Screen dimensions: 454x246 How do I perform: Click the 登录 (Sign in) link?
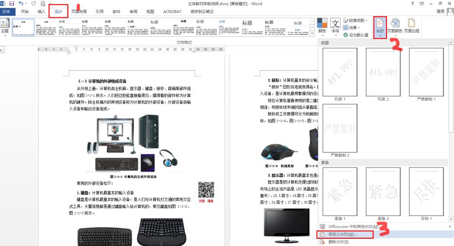(x=440, y=11)
